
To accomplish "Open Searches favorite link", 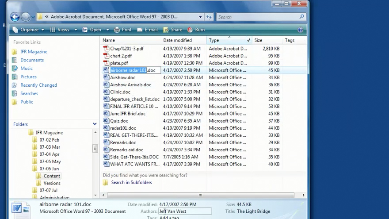I will tap(29, 93).
